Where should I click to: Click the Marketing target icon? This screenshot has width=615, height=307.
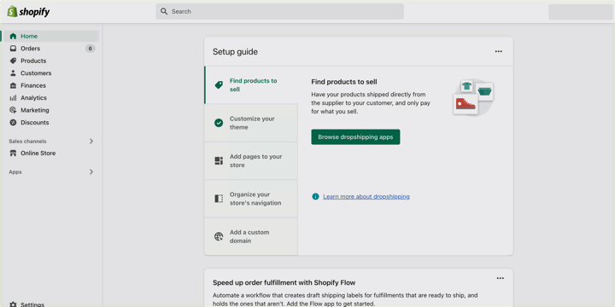[x=14, y=110]
